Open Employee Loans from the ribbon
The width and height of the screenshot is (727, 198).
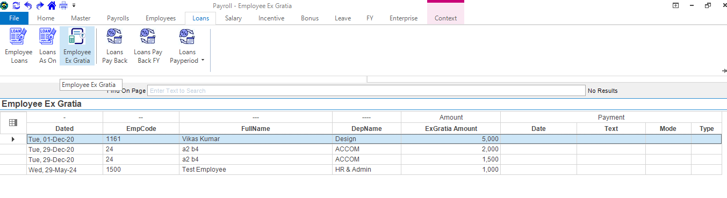click(19, 46)
